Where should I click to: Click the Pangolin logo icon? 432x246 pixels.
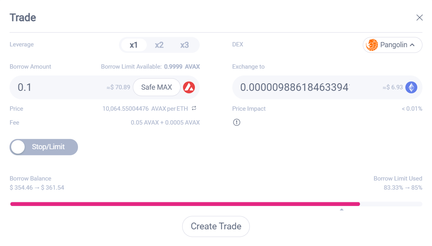point(372,45)
